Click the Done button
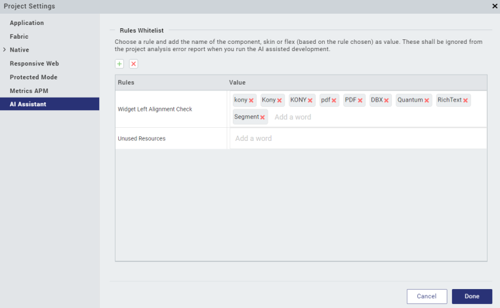 [472, 296]
